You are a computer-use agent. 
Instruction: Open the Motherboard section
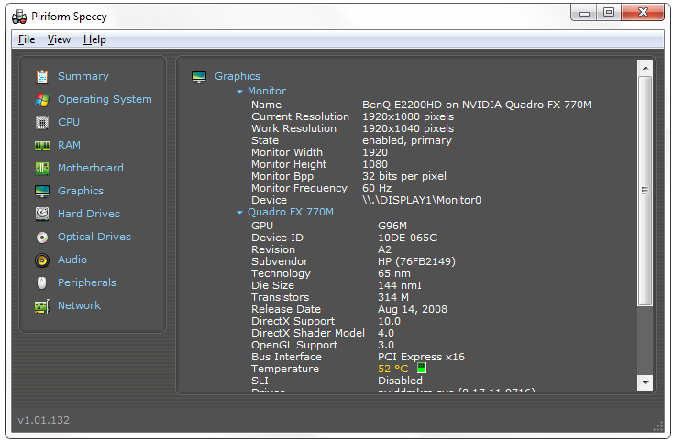90,168
